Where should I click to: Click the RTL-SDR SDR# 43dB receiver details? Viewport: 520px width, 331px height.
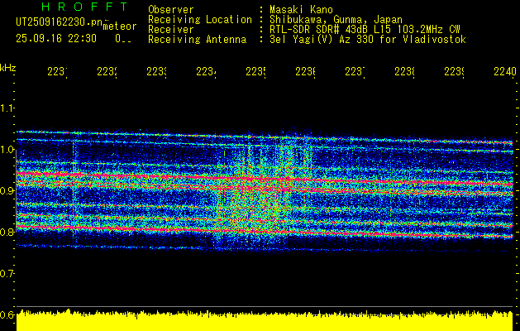pyautogui.click(x=365, y=30)
